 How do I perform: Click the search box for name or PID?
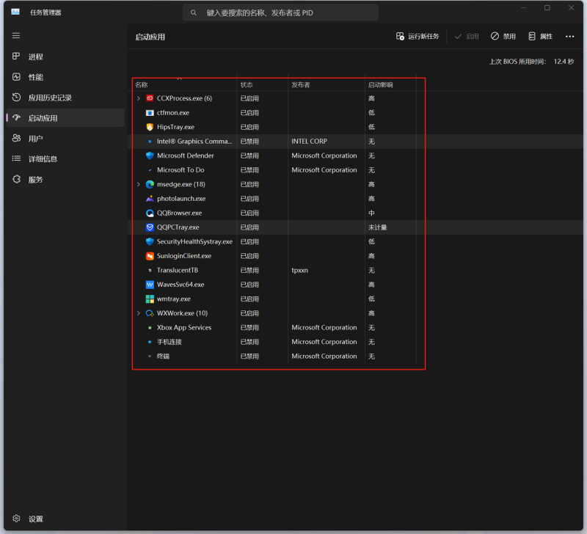point(280,12)
